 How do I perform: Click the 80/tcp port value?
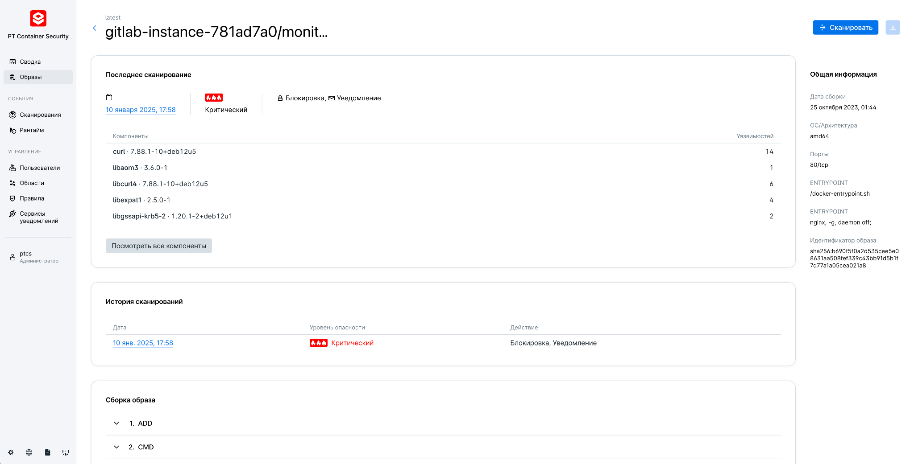coord(819,165)
